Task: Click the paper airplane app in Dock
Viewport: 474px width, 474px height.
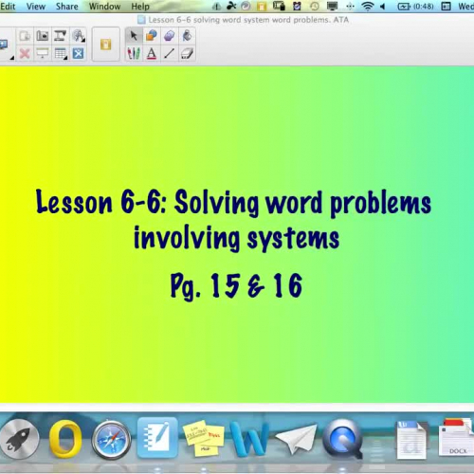Action: (x=296, y=439)
